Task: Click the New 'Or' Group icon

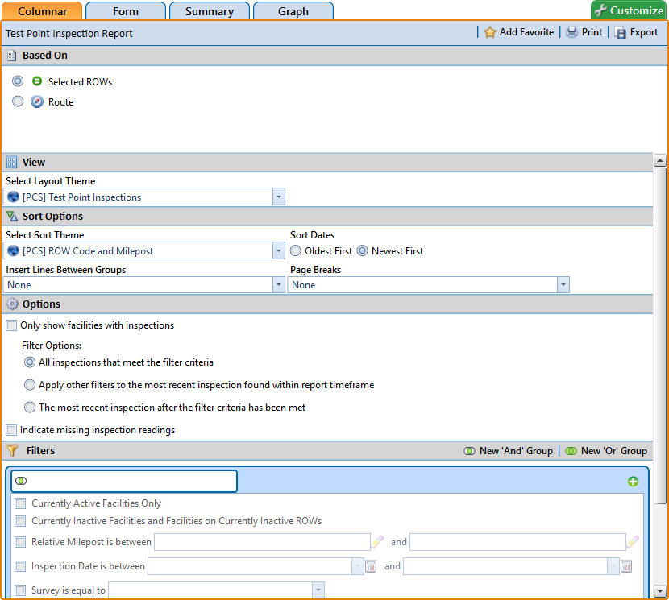Action: [571, 451]
